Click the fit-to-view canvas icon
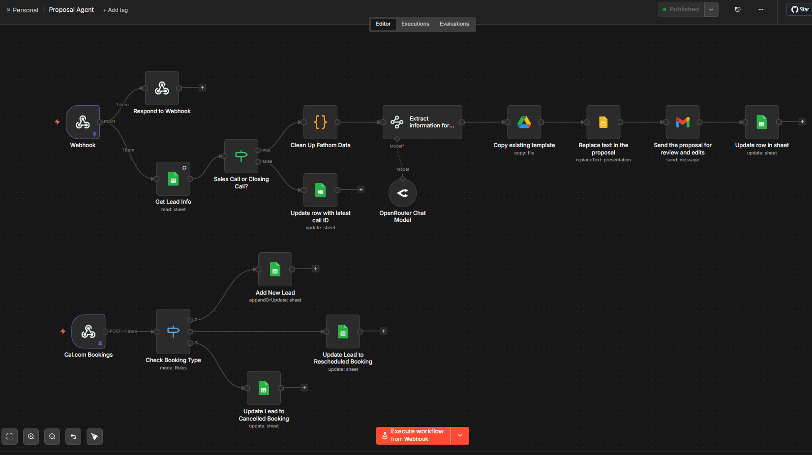 [9, 436]
